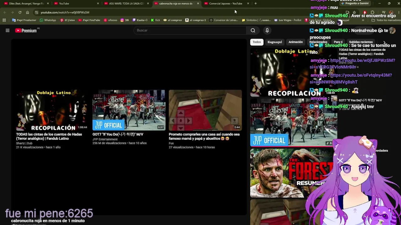Go back in browser history
Viewport: 401px width, 225px height.
coord(5,12)
